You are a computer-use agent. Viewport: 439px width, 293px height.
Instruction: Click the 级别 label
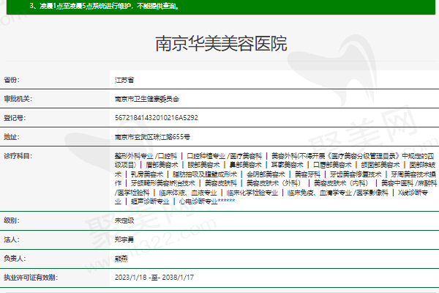pyautogui.click(x=12, y=220)
